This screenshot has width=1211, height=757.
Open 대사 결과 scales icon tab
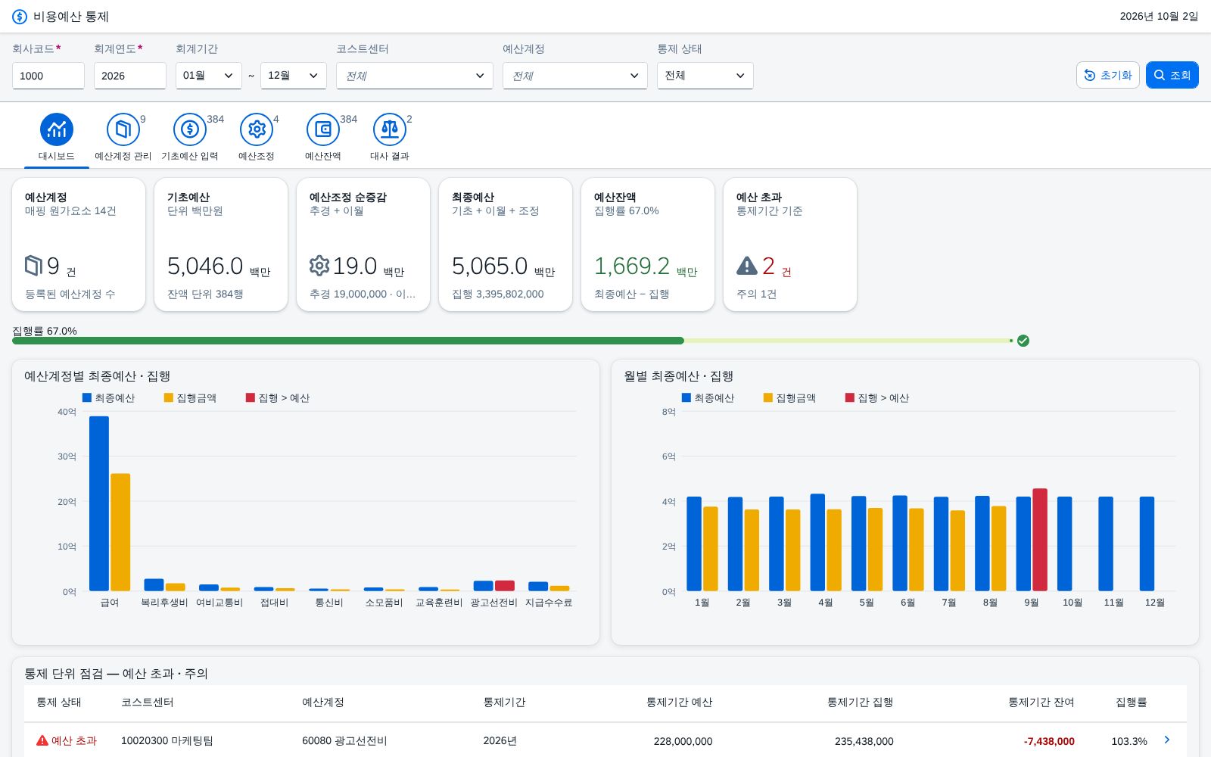[390, 139]
